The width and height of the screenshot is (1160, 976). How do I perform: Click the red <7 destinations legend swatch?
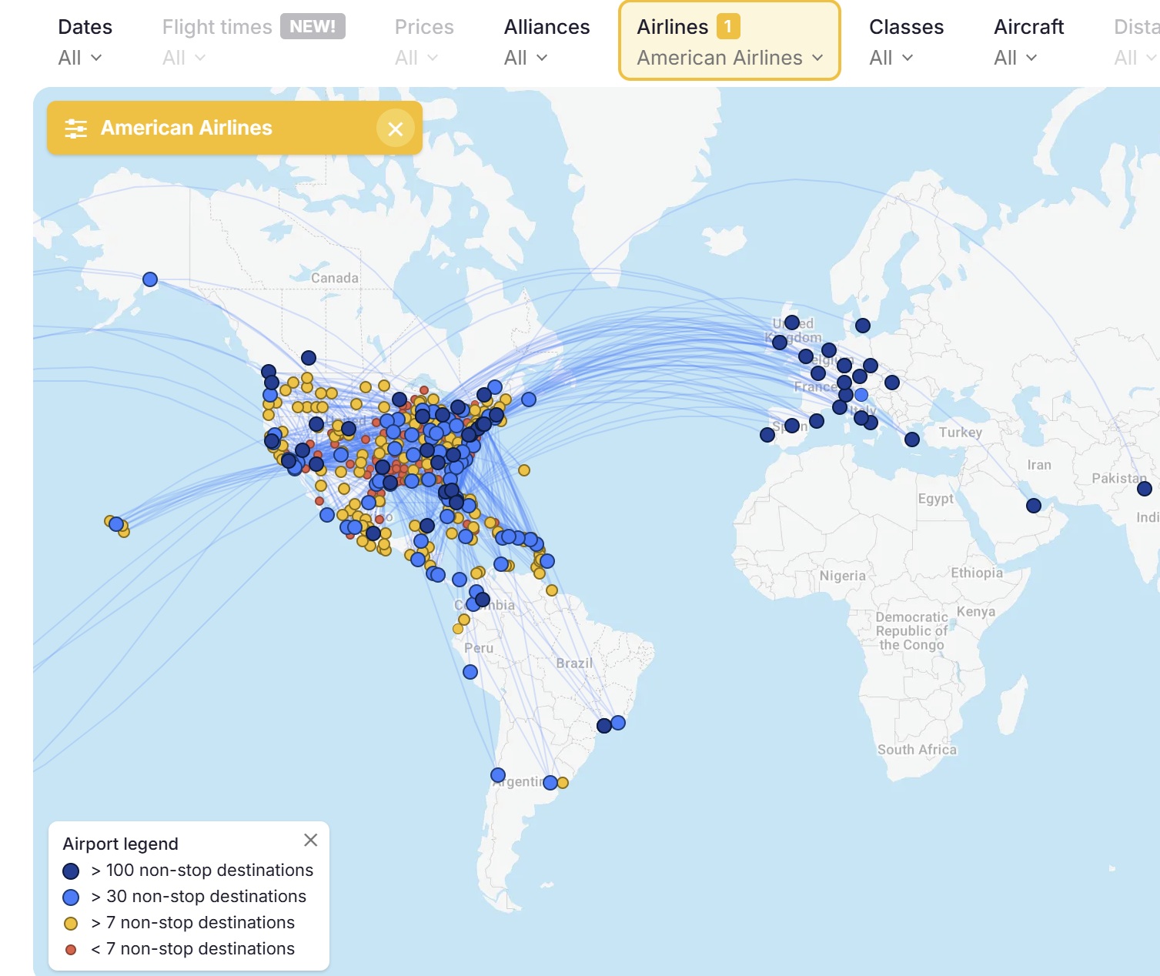click(x=71, y=949)
